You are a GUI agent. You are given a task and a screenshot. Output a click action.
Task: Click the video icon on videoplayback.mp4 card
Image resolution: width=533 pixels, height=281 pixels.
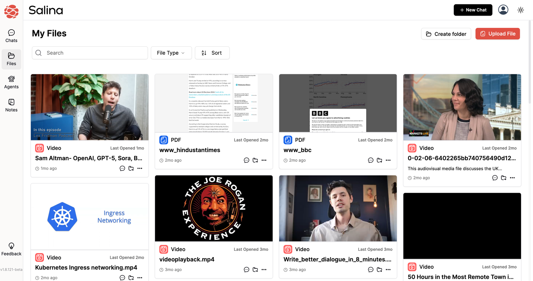pyautogui.click(x=164, y=249)
